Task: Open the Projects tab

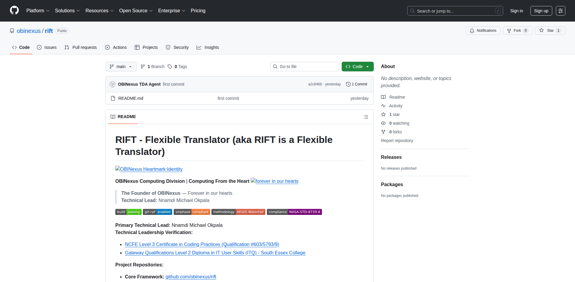Action: tap(146, 47)
